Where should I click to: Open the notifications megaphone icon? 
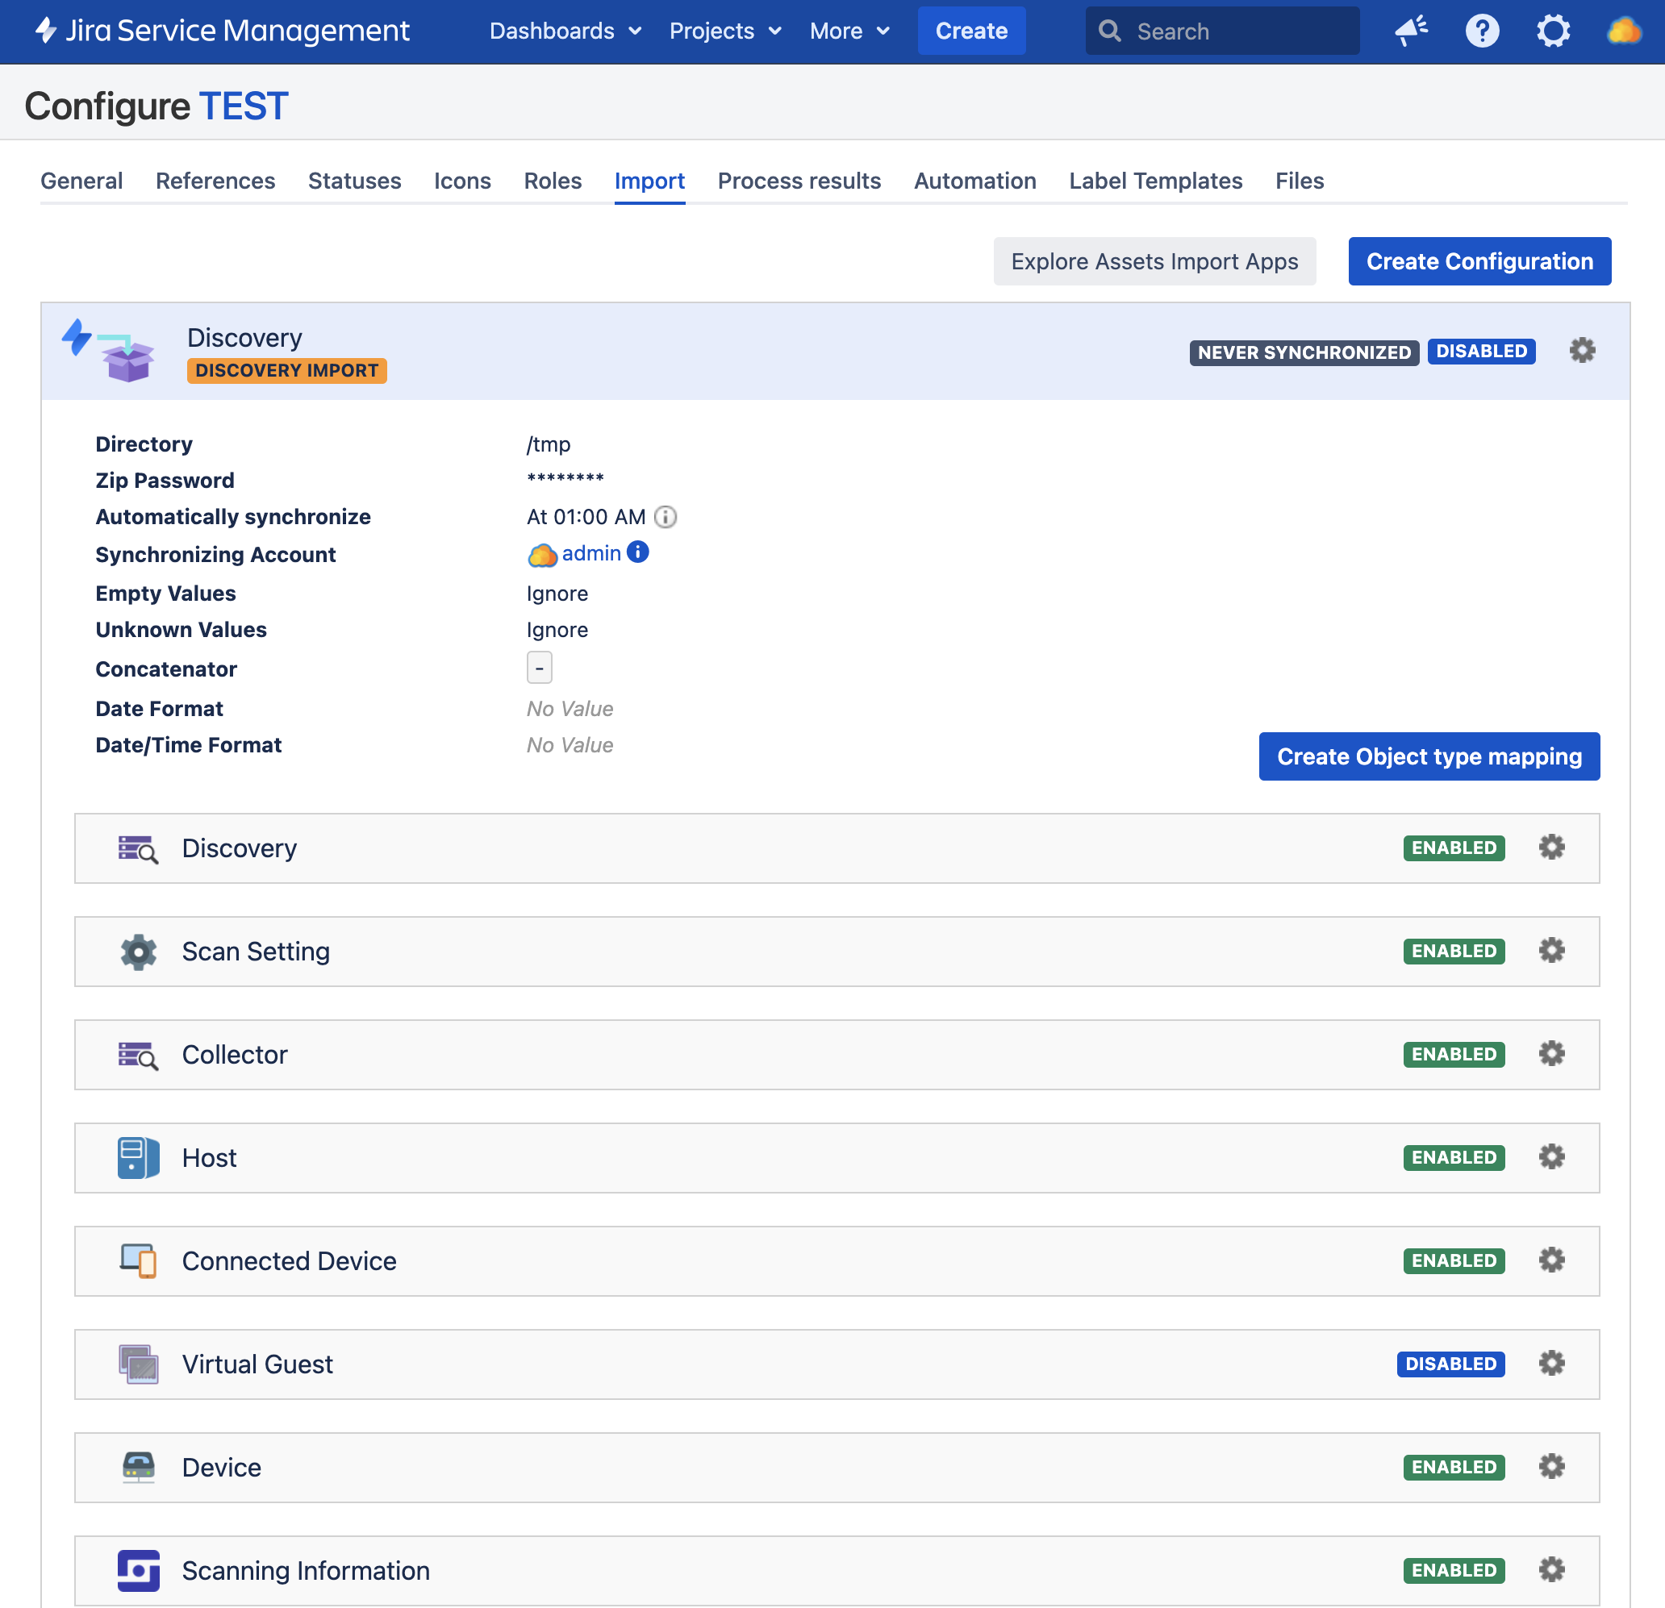pyautogui.click(x=1412, y=31)
